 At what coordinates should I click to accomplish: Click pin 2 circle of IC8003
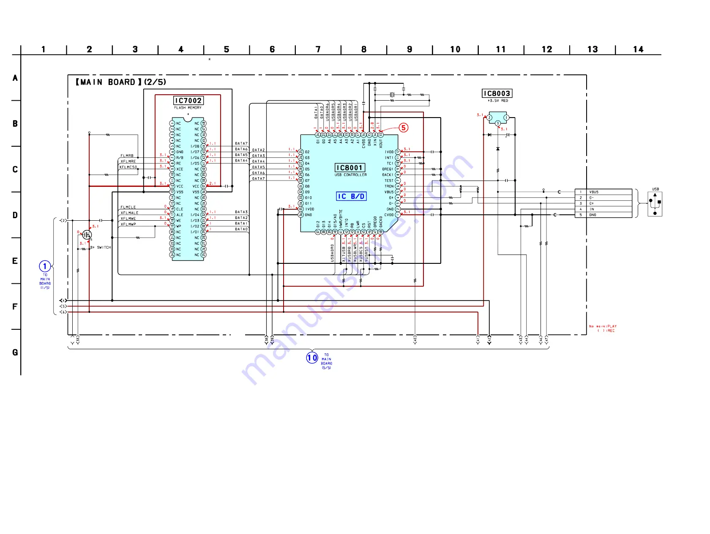[x=489, y=118]
